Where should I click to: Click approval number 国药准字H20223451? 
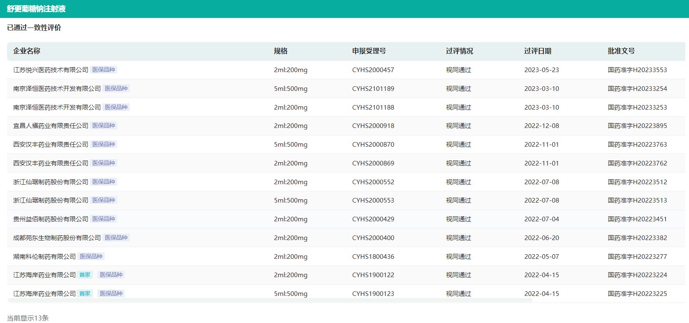637,219
